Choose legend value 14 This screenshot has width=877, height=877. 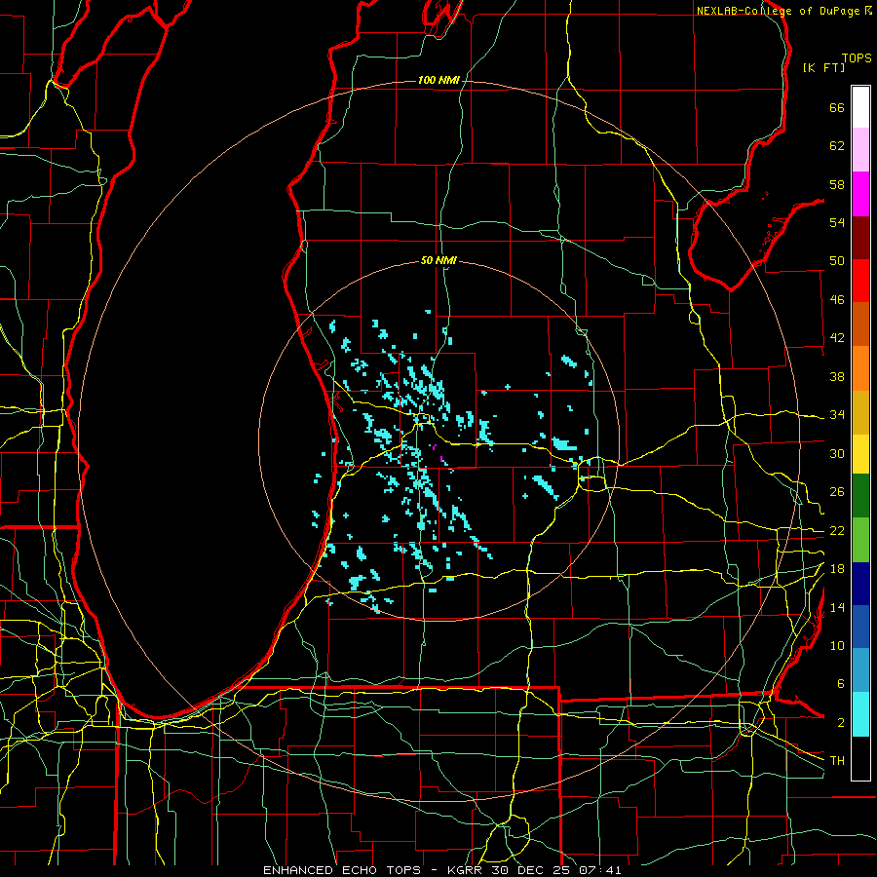pyautogui.click(x=837, y=607)
